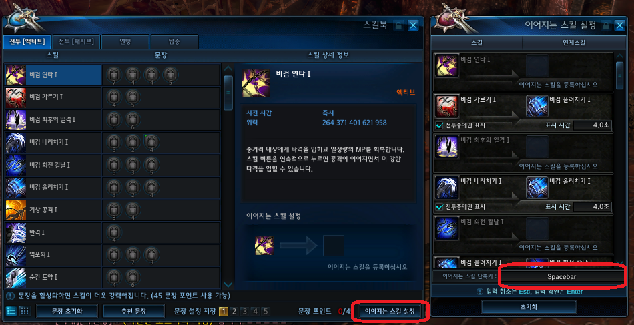Switch to list view icon at bottom left
Image resolution: width=634 pixels, height=325 pixels.
[12, 311]
